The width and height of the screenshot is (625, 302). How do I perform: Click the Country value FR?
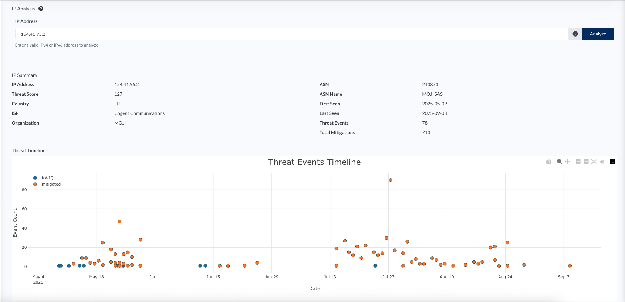click(x=117, y=104)
